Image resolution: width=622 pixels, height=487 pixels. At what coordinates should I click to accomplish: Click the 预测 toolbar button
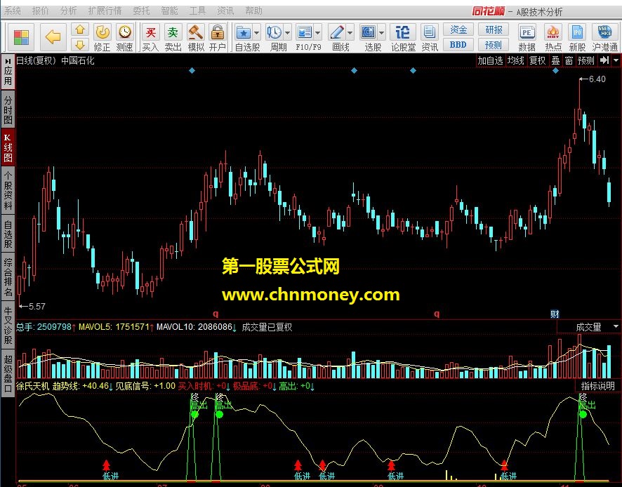click(x=494, y=45)
